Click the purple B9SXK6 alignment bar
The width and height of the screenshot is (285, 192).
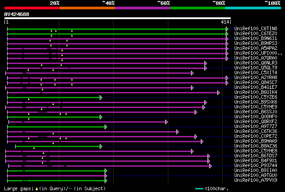coord(106,103)
